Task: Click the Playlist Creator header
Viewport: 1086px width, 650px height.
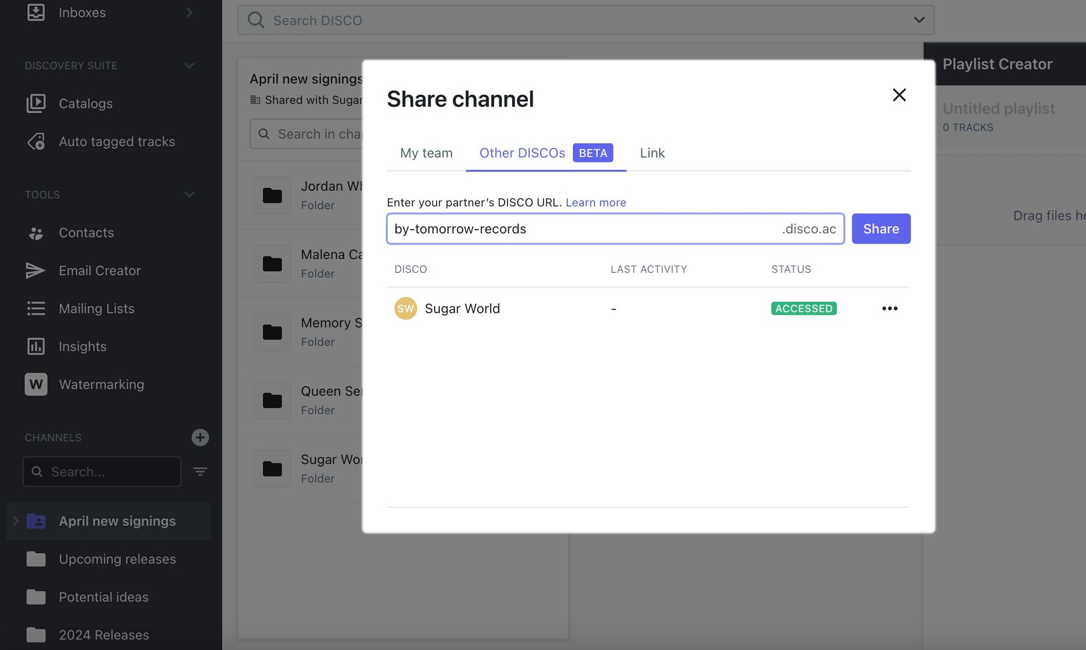Action: pos(997,64)
